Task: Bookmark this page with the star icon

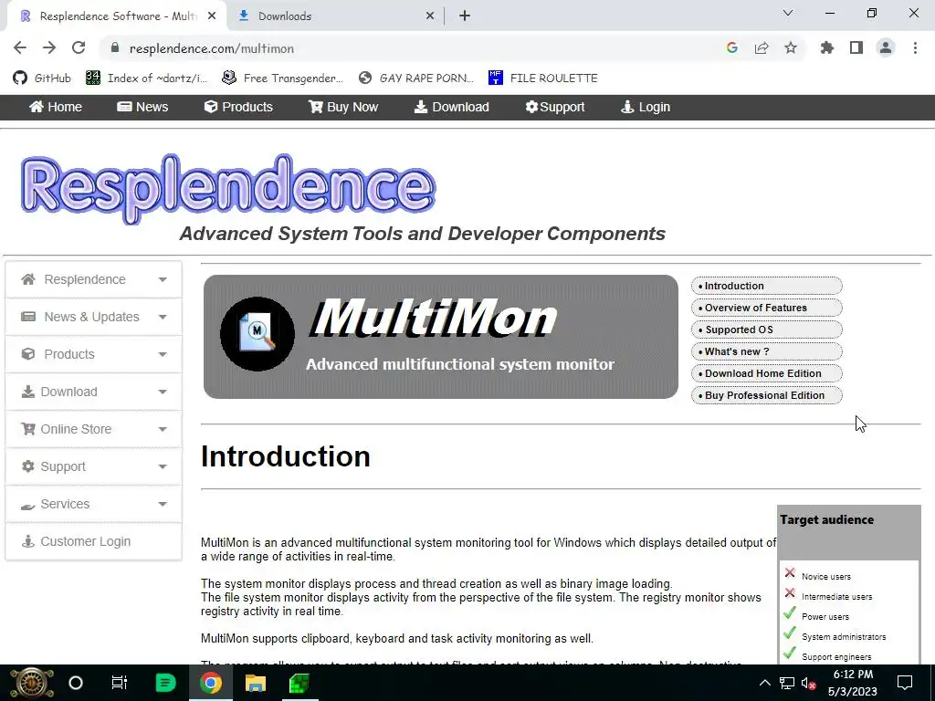Action: point(791,48)
